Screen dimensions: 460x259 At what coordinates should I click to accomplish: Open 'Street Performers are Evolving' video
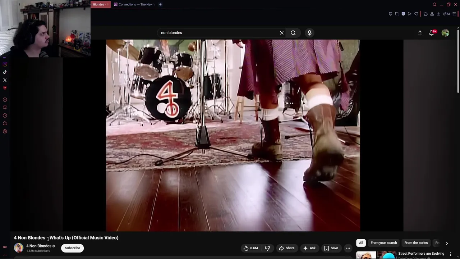pos(421,254)
